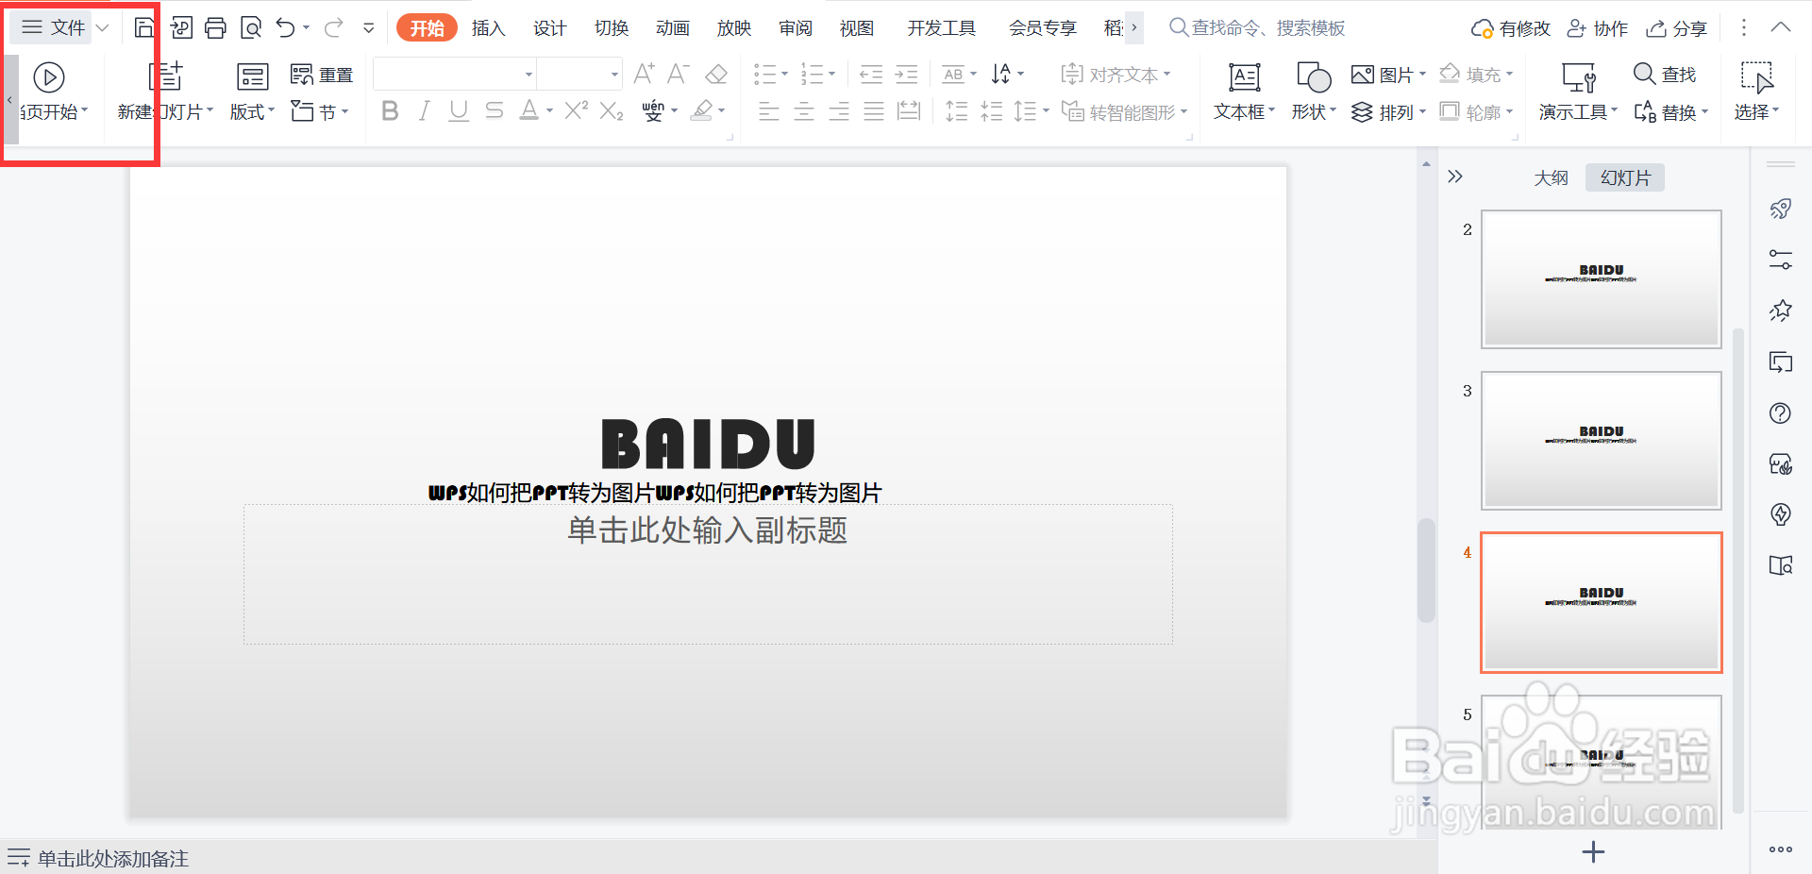Select slide 2 thumbnail
The width and height of the screenshot is (1812, 874).
[x=1601, y=279]
